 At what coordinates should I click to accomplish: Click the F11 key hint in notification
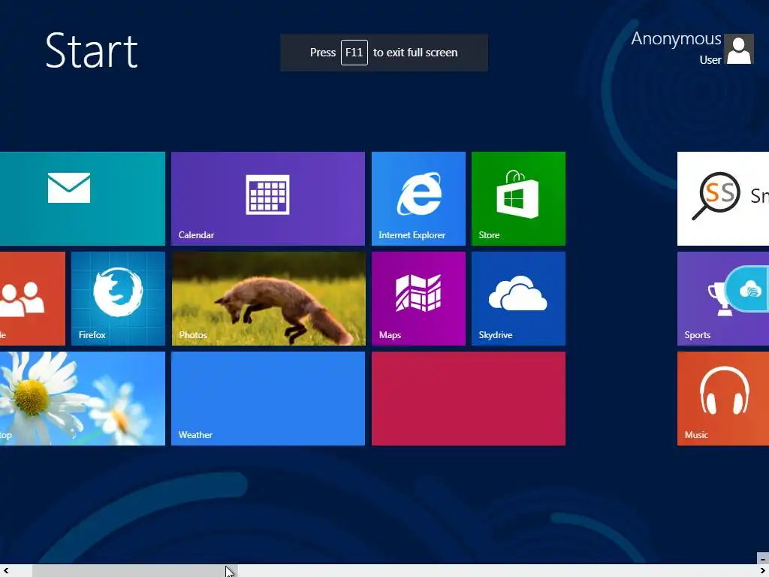(354, 53)
